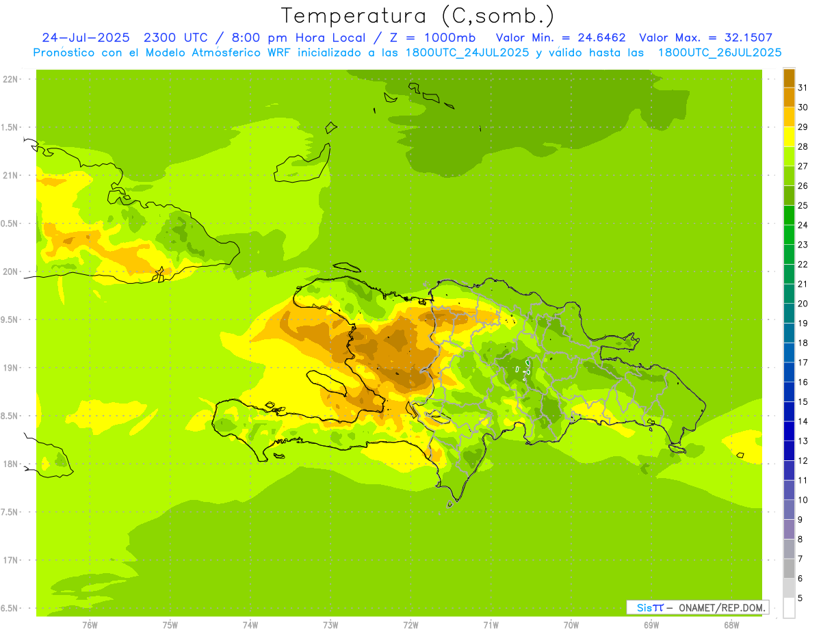Viewport: 821px width, 634px height.
Task: Click the gray colorbar swatch between 6 and 7
Action: pyautogui.click(x=789, y=569)
